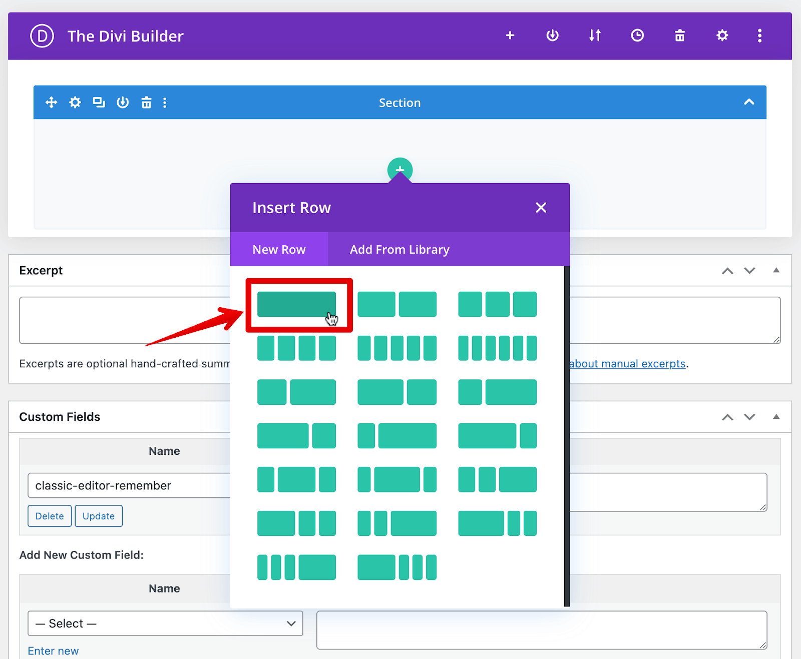Select the New Row tab

click(279, 249)
